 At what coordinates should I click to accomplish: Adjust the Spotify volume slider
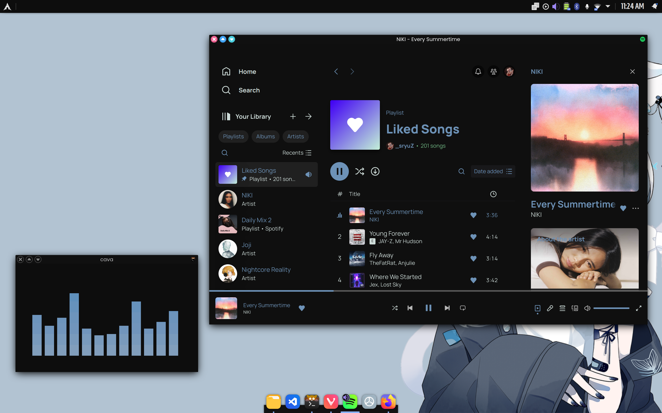611,308
